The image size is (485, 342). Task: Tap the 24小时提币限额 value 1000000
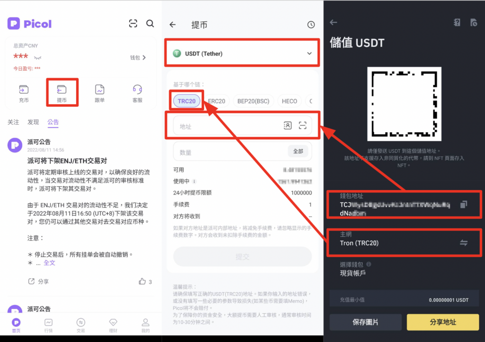(301, 193)
